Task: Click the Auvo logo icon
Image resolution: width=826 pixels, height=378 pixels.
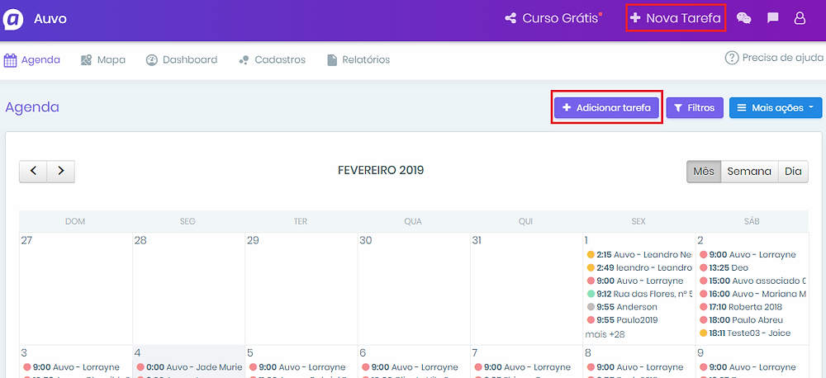Action: [x=14, y=18]
